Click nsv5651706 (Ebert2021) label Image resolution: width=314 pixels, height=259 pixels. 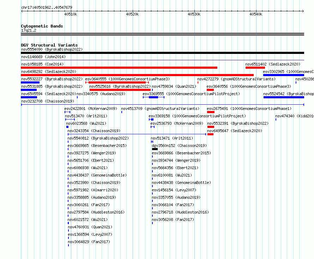coord(91,160)
